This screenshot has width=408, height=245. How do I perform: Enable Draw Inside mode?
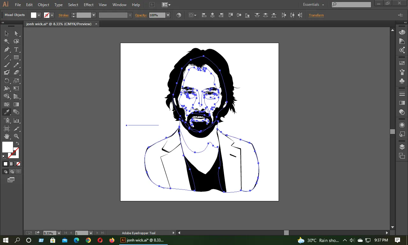pyautogui.click(x=18, y=172)
